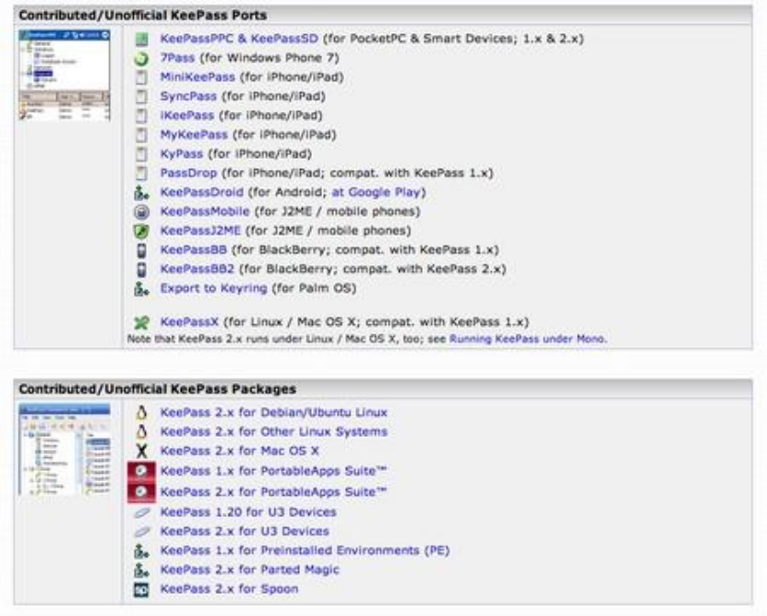Open KeePass 2.x for PortableApps Suite link
This screenshot has height=616, width=767.
click(273, 491)
